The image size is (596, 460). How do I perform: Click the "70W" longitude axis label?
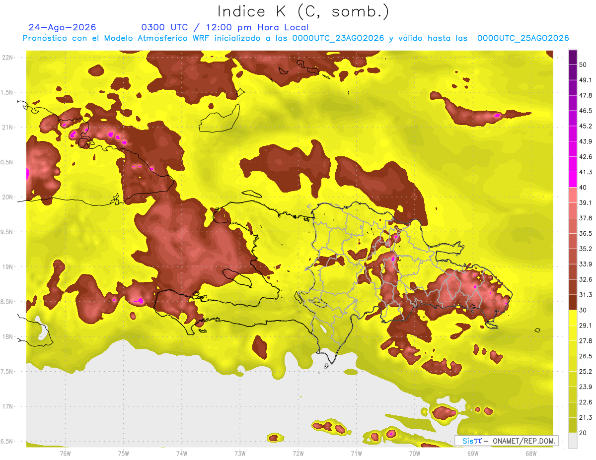[x=415, y=453]
